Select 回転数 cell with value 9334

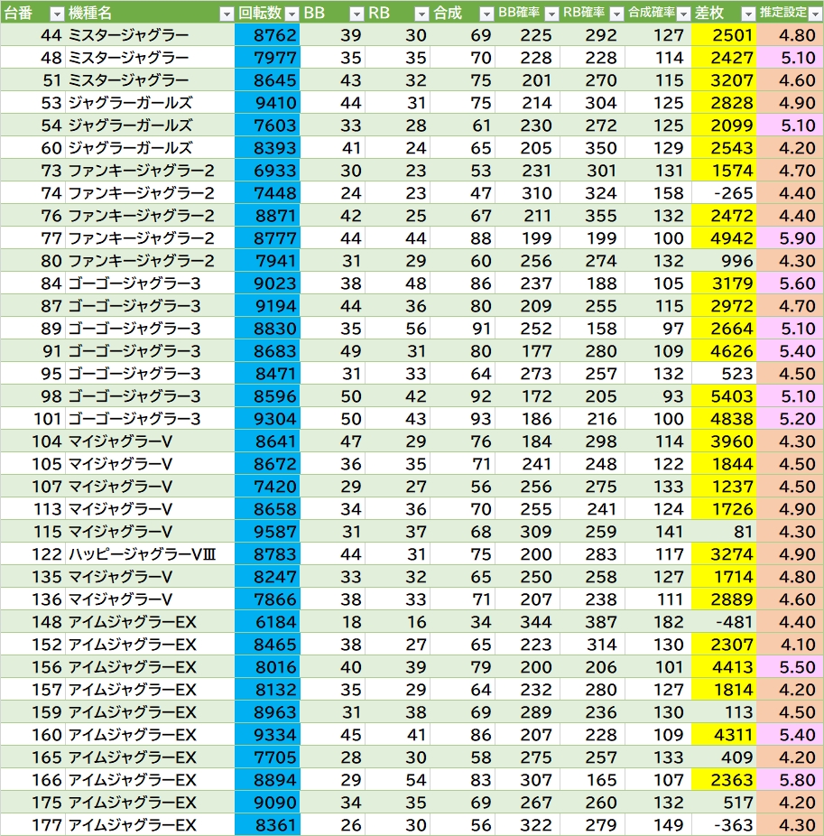tap(267, 734)
